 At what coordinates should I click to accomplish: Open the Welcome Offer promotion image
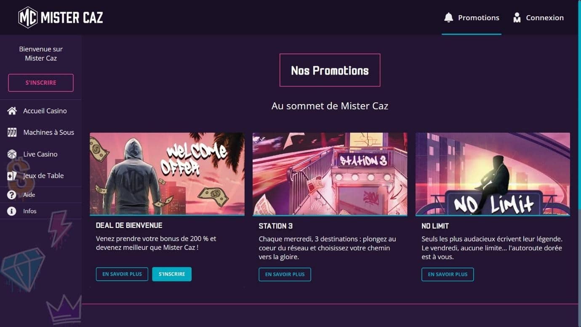pos(167,174)
